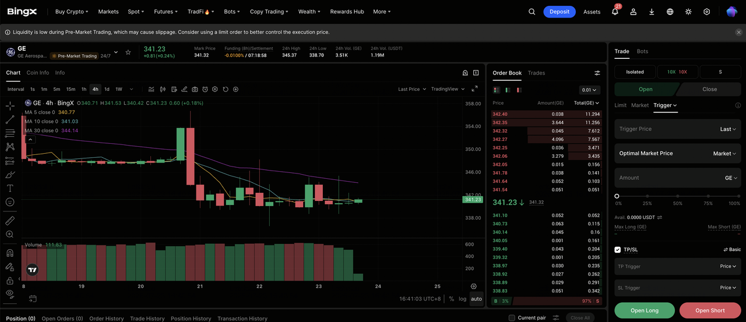
Task: Take a chart snapshot with camera icon
Action: 195,89
